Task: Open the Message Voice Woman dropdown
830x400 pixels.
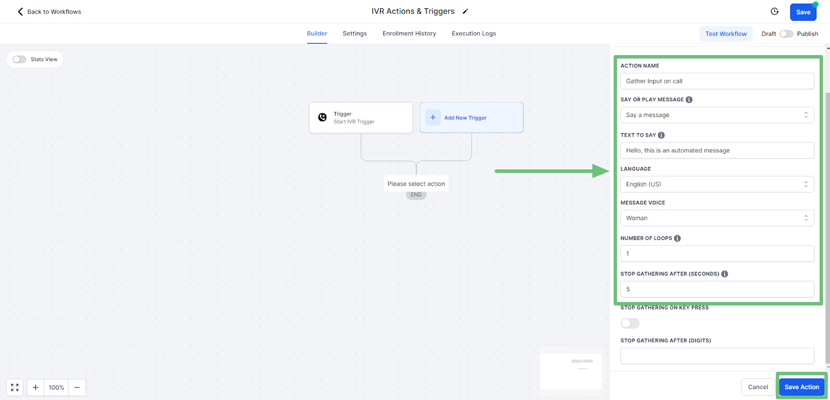Action: (x=717, y=218)
